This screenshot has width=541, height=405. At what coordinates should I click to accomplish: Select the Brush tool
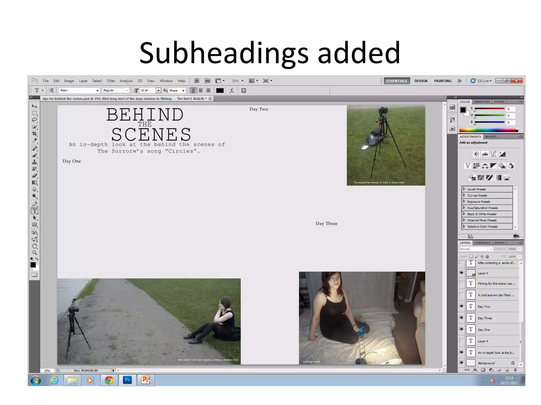pyautogui.click(x=35, y=155)
